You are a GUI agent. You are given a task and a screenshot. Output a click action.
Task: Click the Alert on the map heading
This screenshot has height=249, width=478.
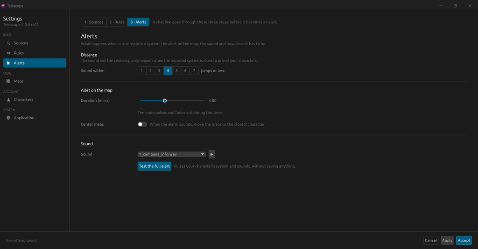coord(97,90)
